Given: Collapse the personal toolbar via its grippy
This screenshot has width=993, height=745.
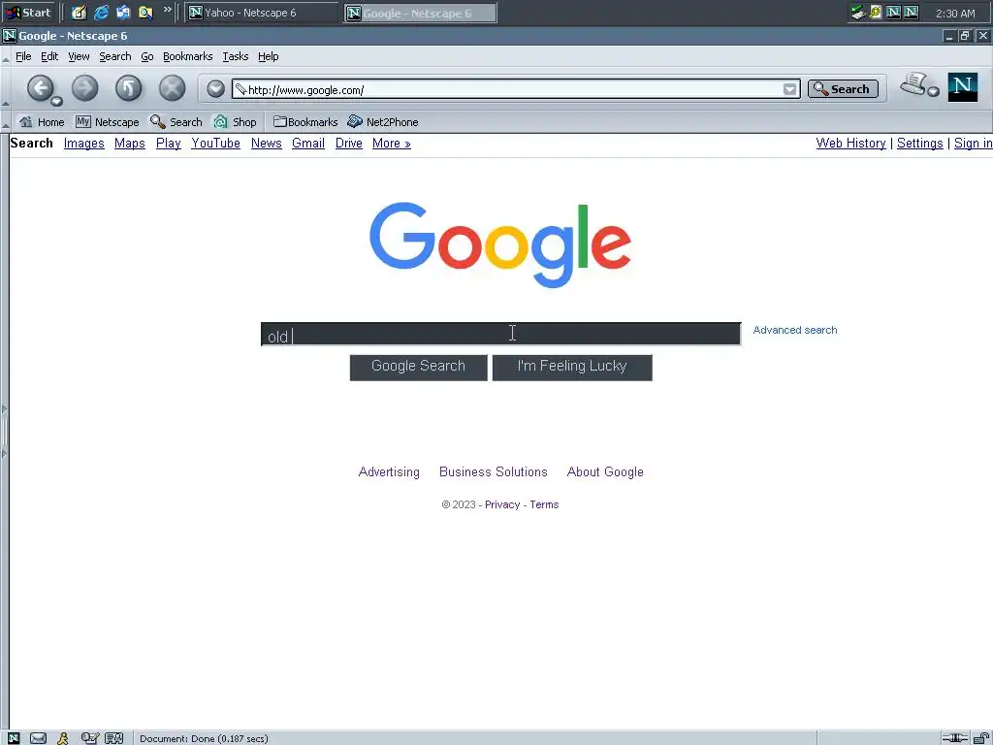Looking at the screenshot, I should pyautogui.click(x=5, y=121).
